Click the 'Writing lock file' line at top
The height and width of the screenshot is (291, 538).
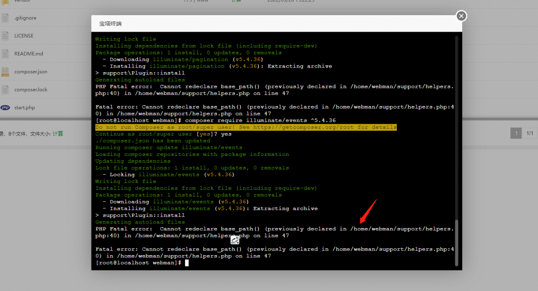click(x=126, y=39)
